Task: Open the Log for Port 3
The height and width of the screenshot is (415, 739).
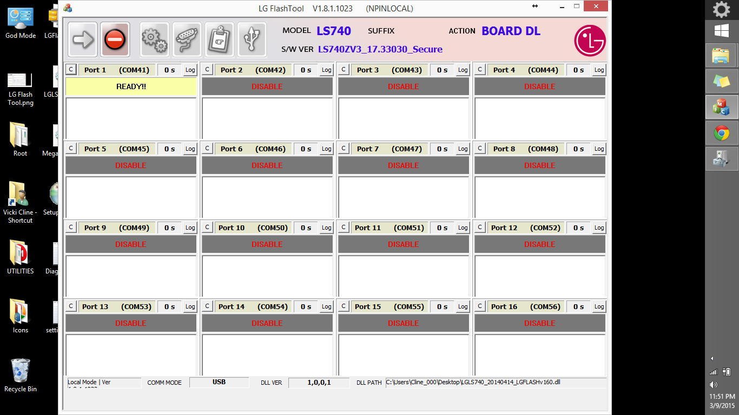Action: pyautogui.click(x=463, y=70)
